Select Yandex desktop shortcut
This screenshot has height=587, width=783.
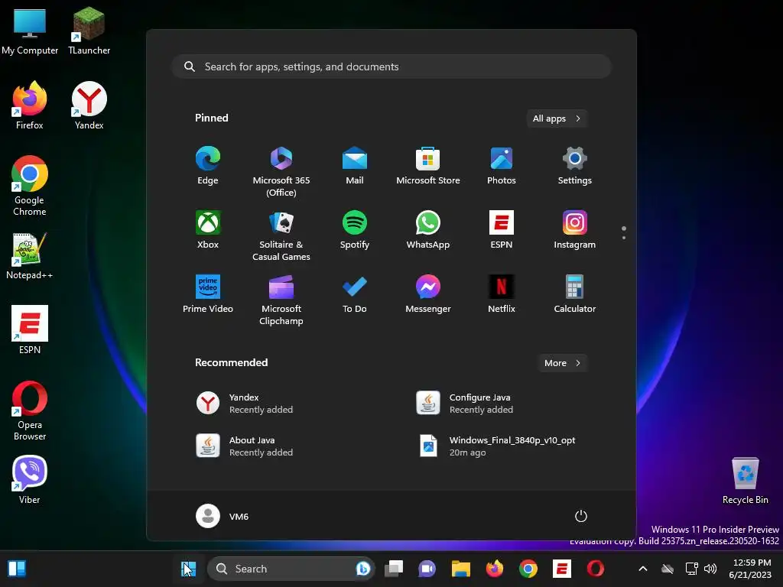click(89, 105)
